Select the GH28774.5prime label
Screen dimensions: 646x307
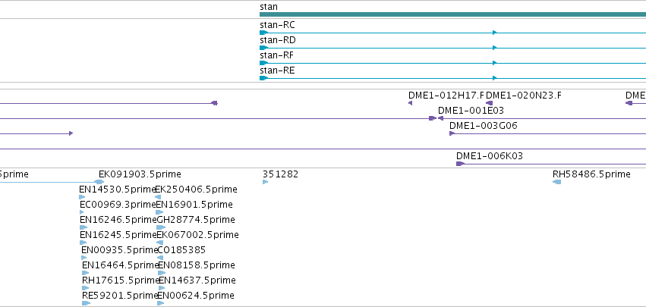(196, 220)
